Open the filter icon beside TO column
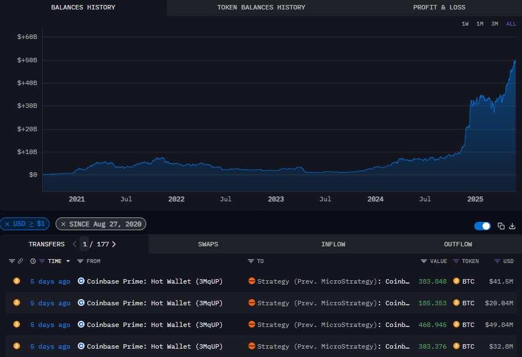The height and width of the screenshot is (357, 522). click(251, 261)
